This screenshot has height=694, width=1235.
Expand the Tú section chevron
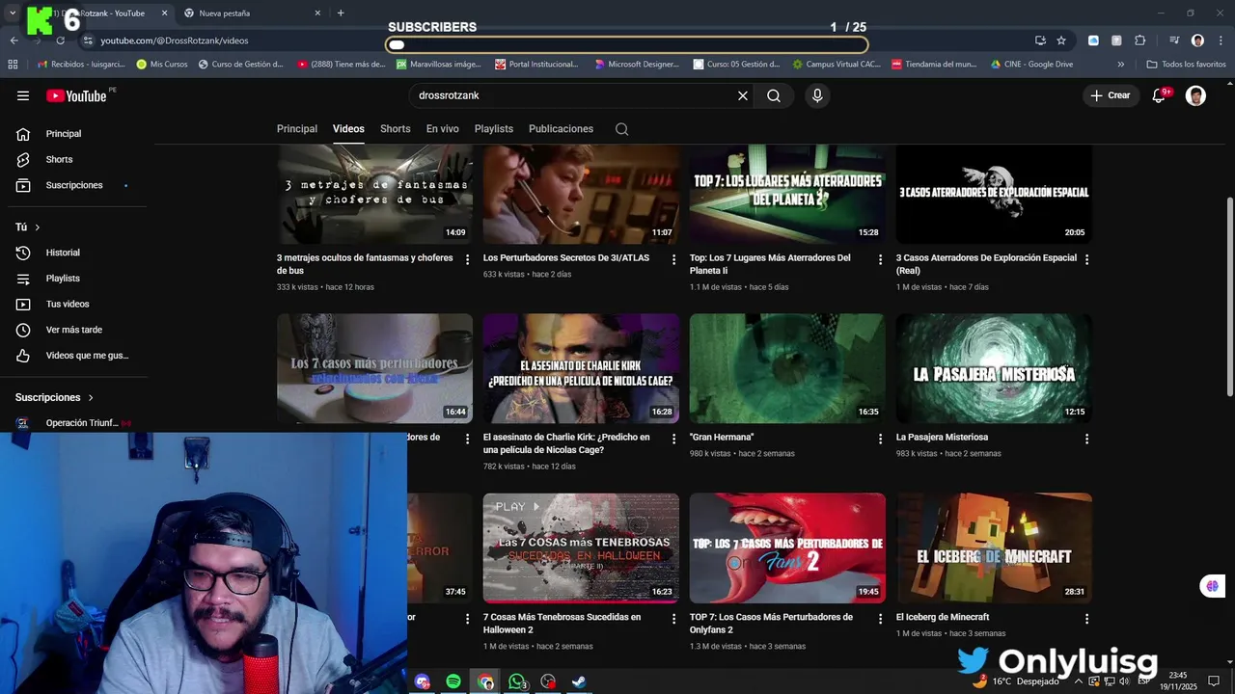tap(38, 227)
